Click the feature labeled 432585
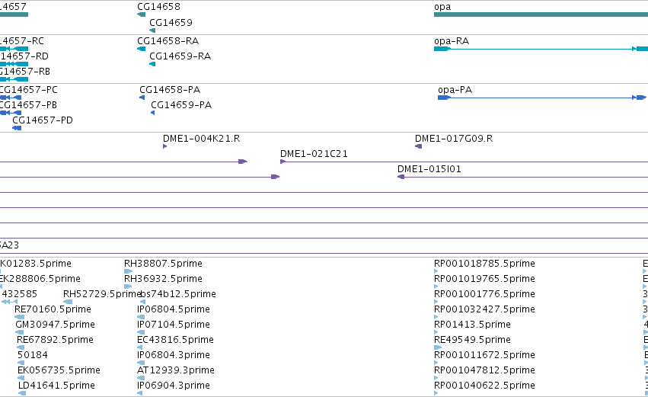The height and width of the screenshot is (397, 648). 20,294
